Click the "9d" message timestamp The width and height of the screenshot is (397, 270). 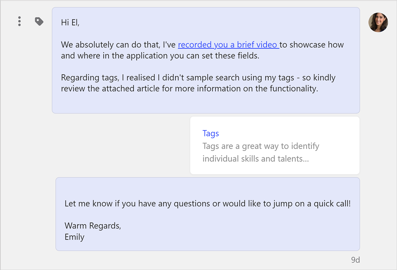(x=355, y=260)
